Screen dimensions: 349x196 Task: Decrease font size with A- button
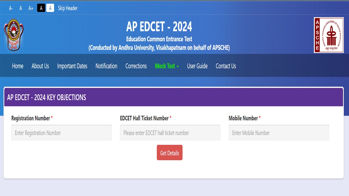point(11,8)
